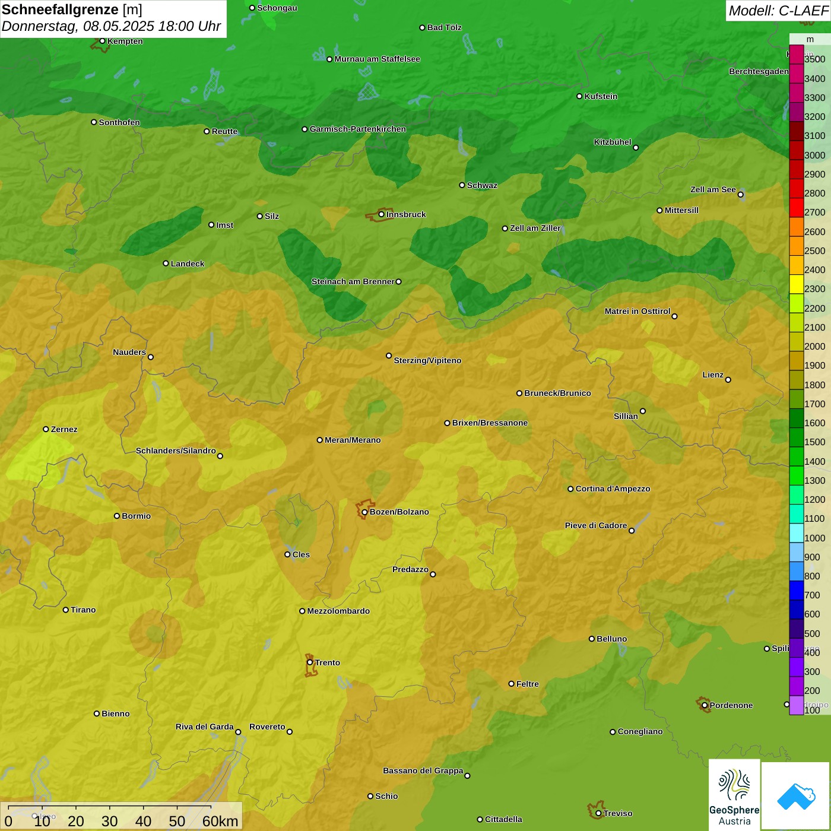Click the 'Matrei in Osttirol' label
The height and width of the screenshot is (831, 831).
coord(637,311)
